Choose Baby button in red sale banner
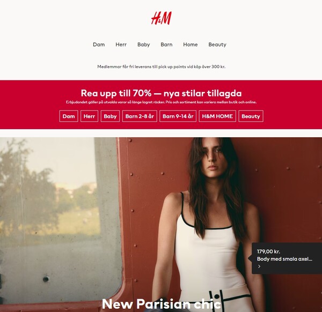The height and width of the screenshot is (312, 322). click(x=110, y=116)
